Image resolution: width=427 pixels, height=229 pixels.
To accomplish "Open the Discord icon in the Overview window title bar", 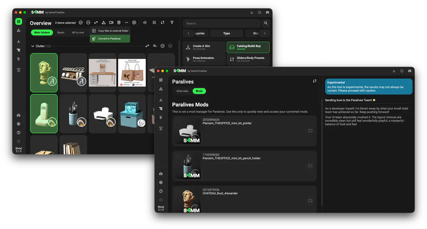I will 267,12.
